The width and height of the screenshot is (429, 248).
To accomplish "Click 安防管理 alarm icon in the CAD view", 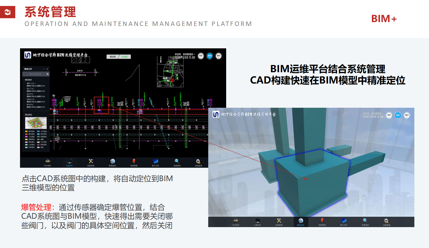I will coord(134,161).
